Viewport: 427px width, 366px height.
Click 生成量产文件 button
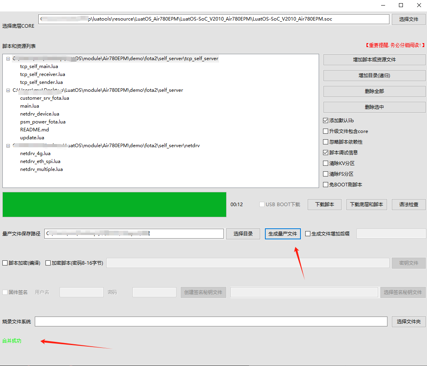coord(283,234)
